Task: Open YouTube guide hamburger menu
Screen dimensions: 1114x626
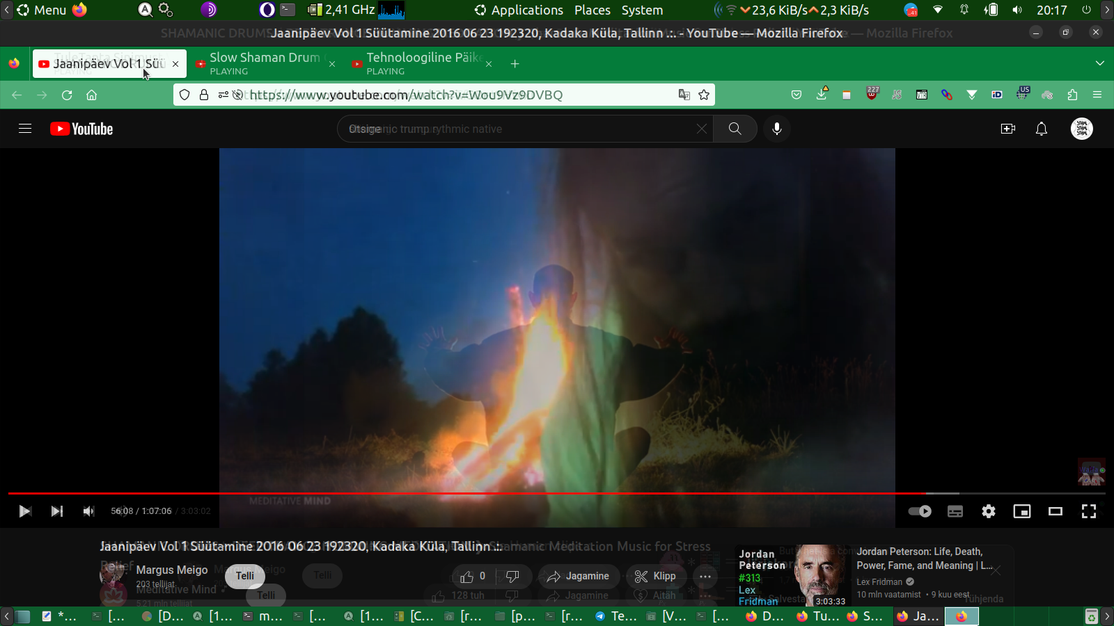Action: [25, 129]
